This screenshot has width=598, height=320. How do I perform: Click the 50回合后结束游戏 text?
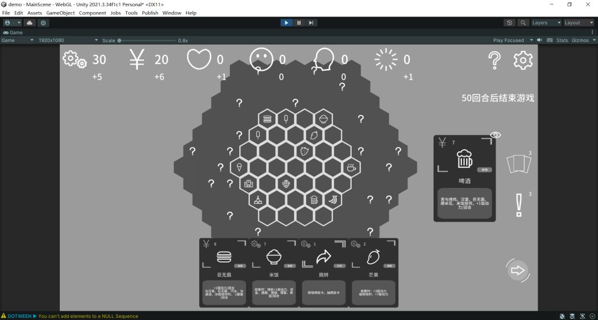pos(498,98)
